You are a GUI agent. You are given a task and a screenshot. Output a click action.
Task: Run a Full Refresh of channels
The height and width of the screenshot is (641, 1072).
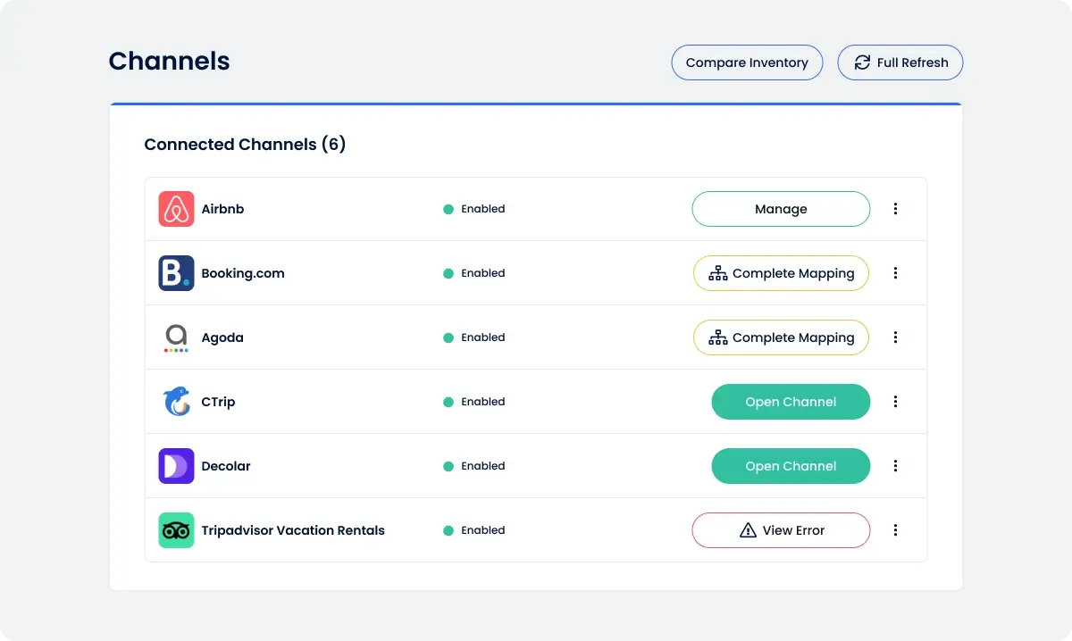[x=900, y=62]
